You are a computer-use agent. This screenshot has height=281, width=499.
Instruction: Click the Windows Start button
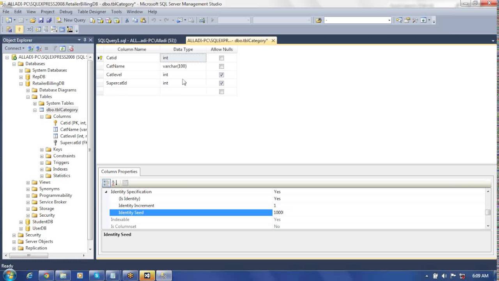(x=10, y=275)
